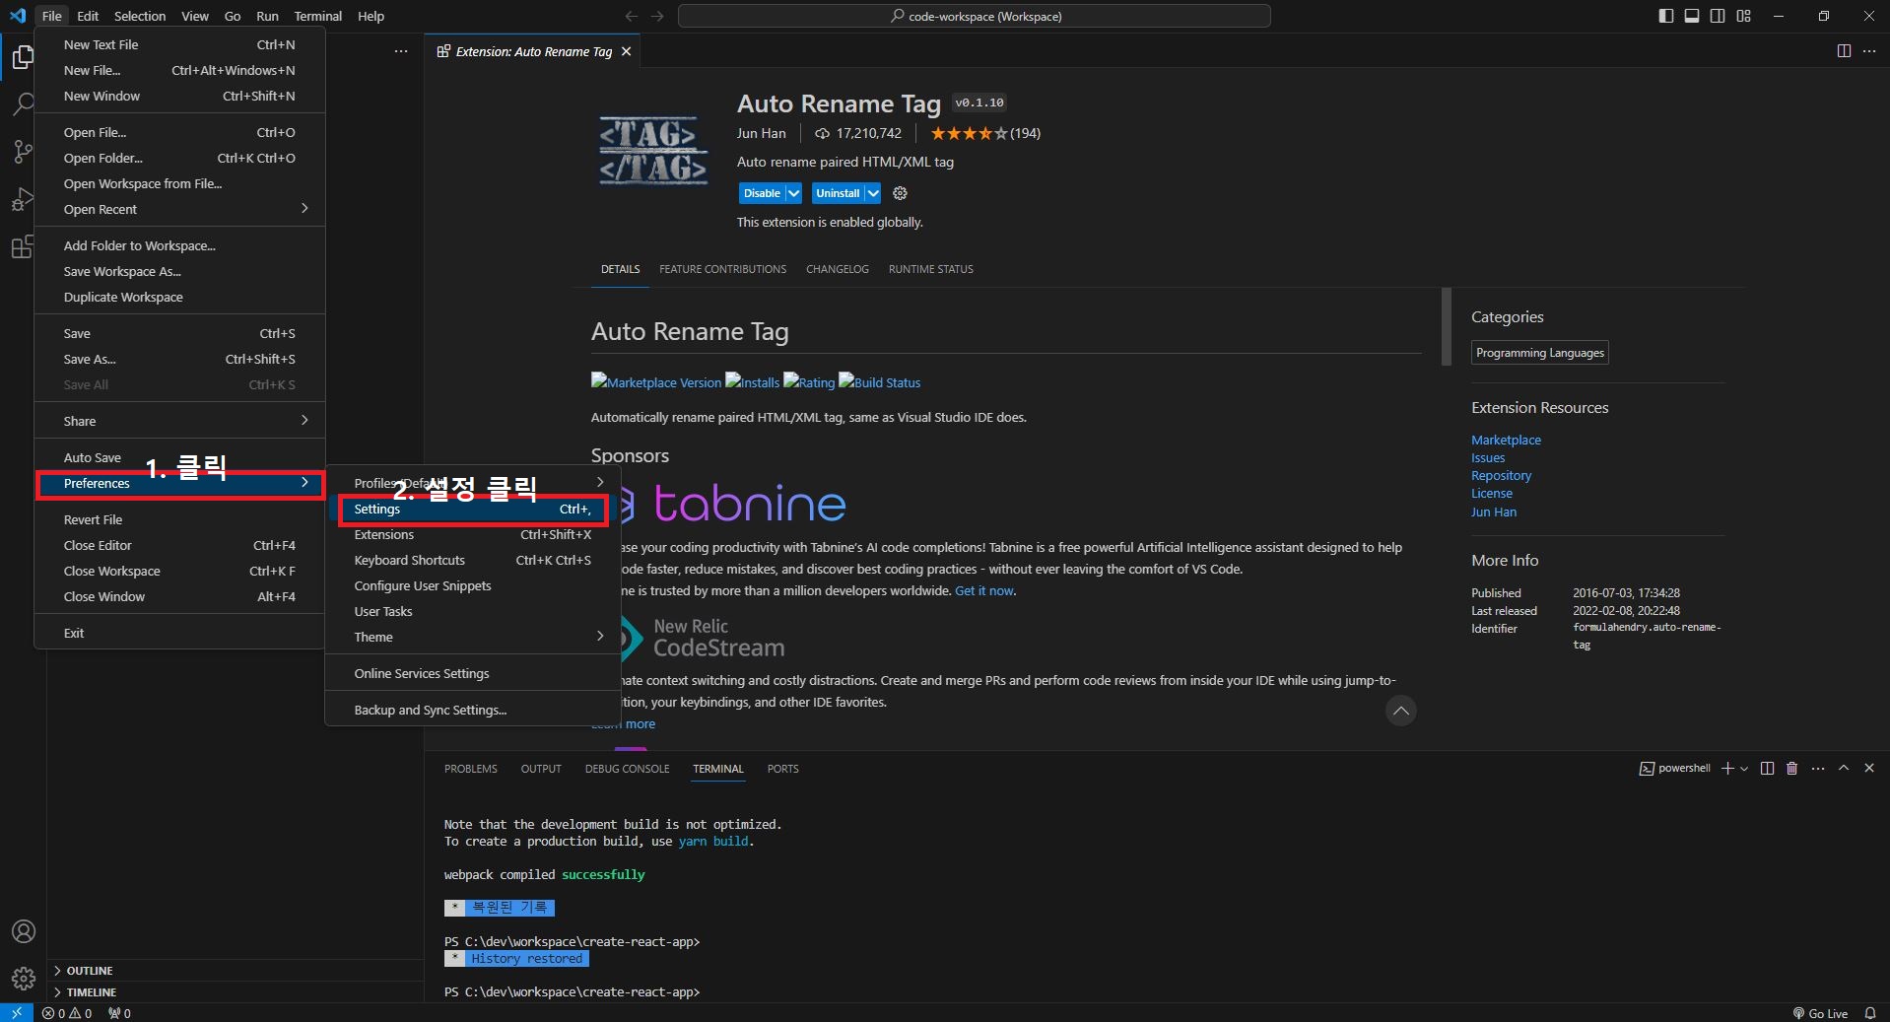The height and width of the screenshot is (1022, 1890).
Task: Show errors and warnings in status bar
Action: [67, 1013]
